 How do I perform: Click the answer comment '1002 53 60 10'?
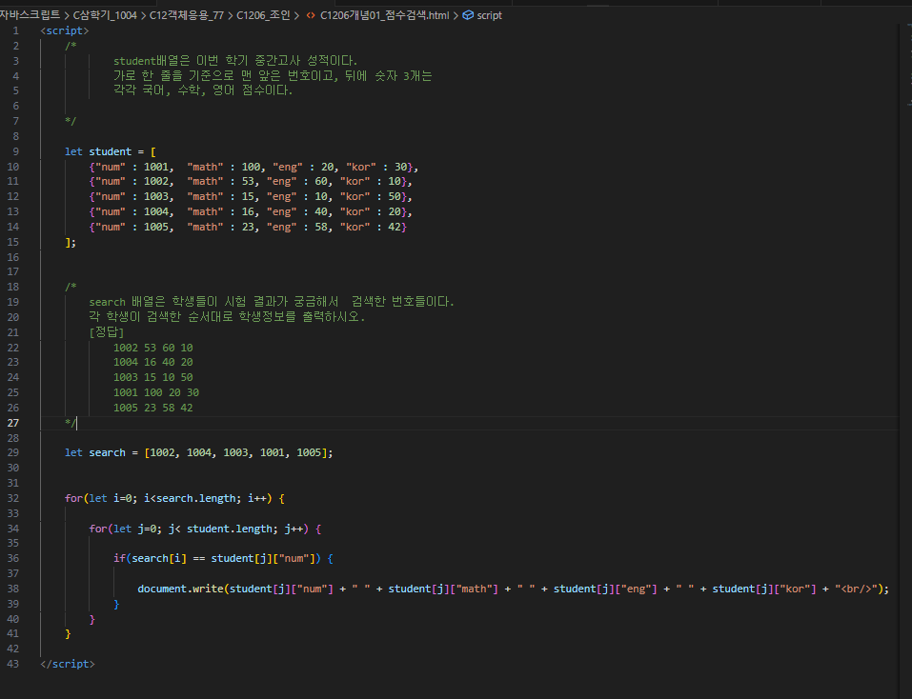153,348
